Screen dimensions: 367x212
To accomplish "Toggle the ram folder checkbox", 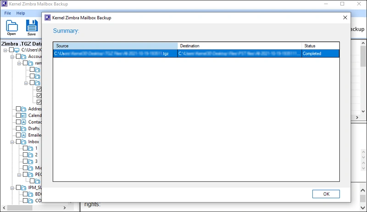I will 25,63.
